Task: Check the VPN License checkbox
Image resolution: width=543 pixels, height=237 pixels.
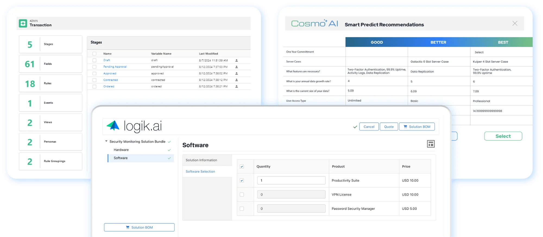Action: click(x=242, y=195)
